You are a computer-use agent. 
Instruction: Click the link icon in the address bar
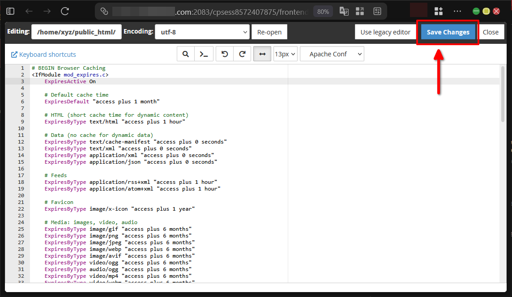tap(105, 11)
